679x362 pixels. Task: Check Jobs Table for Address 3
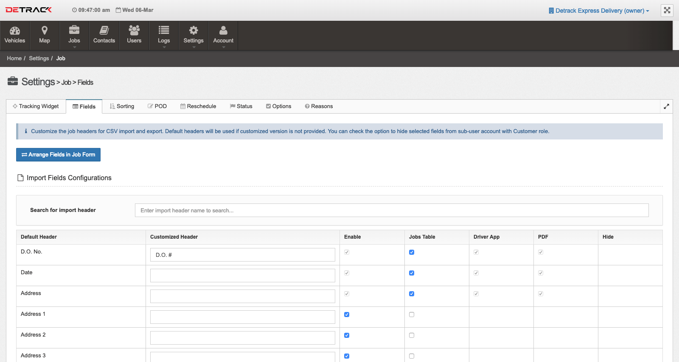[x=412, y=356]
